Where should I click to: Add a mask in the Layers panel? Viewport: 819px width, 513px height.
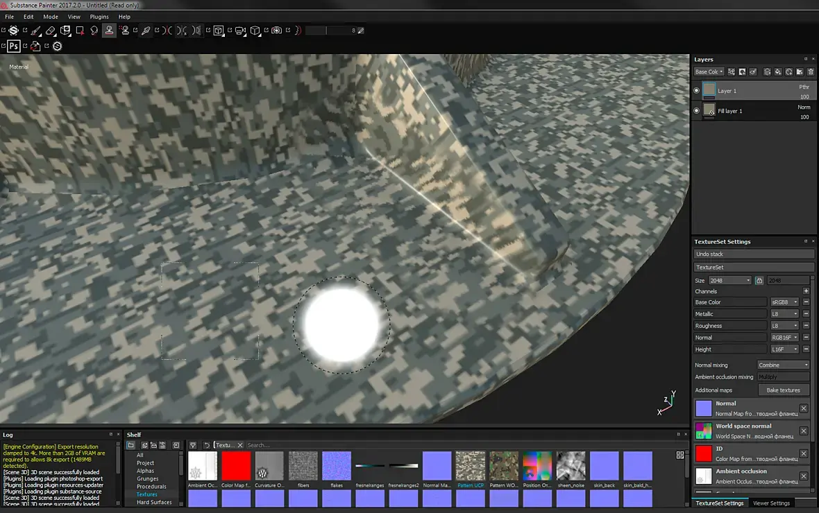pyautogui.click(x=742, y=72)
